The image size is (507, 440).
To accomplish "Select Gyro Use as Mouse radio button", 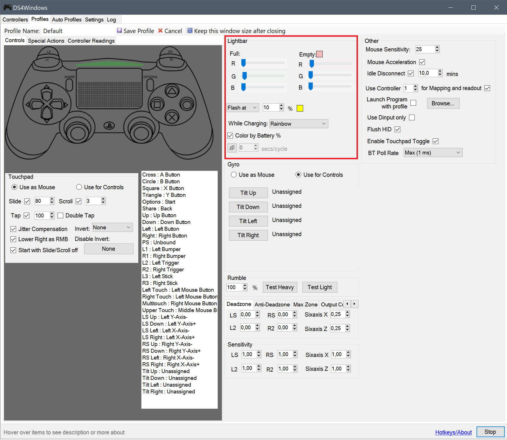I will click(x=234, y=175).
